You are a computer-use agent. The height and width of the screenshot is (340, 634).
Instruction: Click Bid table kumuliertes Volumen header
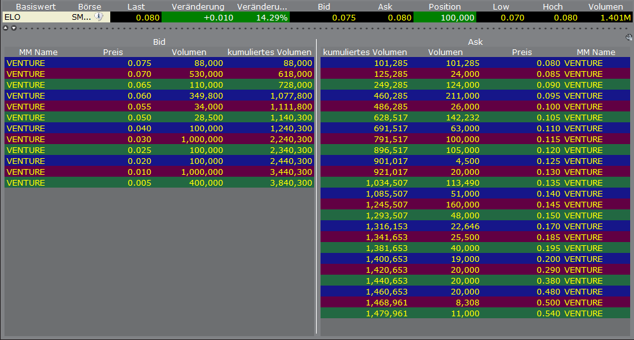tap(269, 53)
